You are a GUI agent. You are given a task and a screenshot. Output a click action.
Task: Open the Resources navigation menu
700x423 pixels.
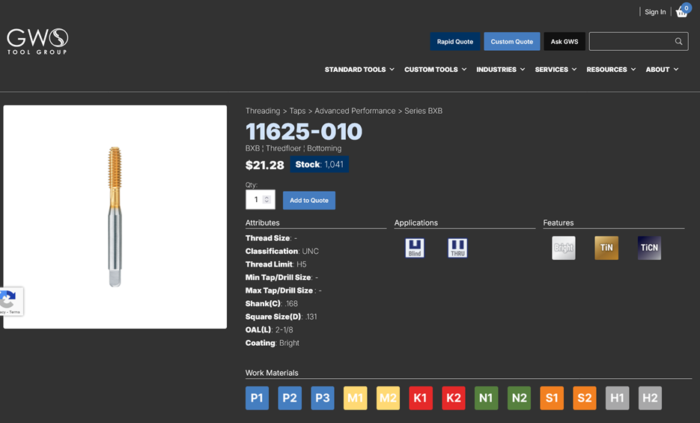tap(611, 70)
